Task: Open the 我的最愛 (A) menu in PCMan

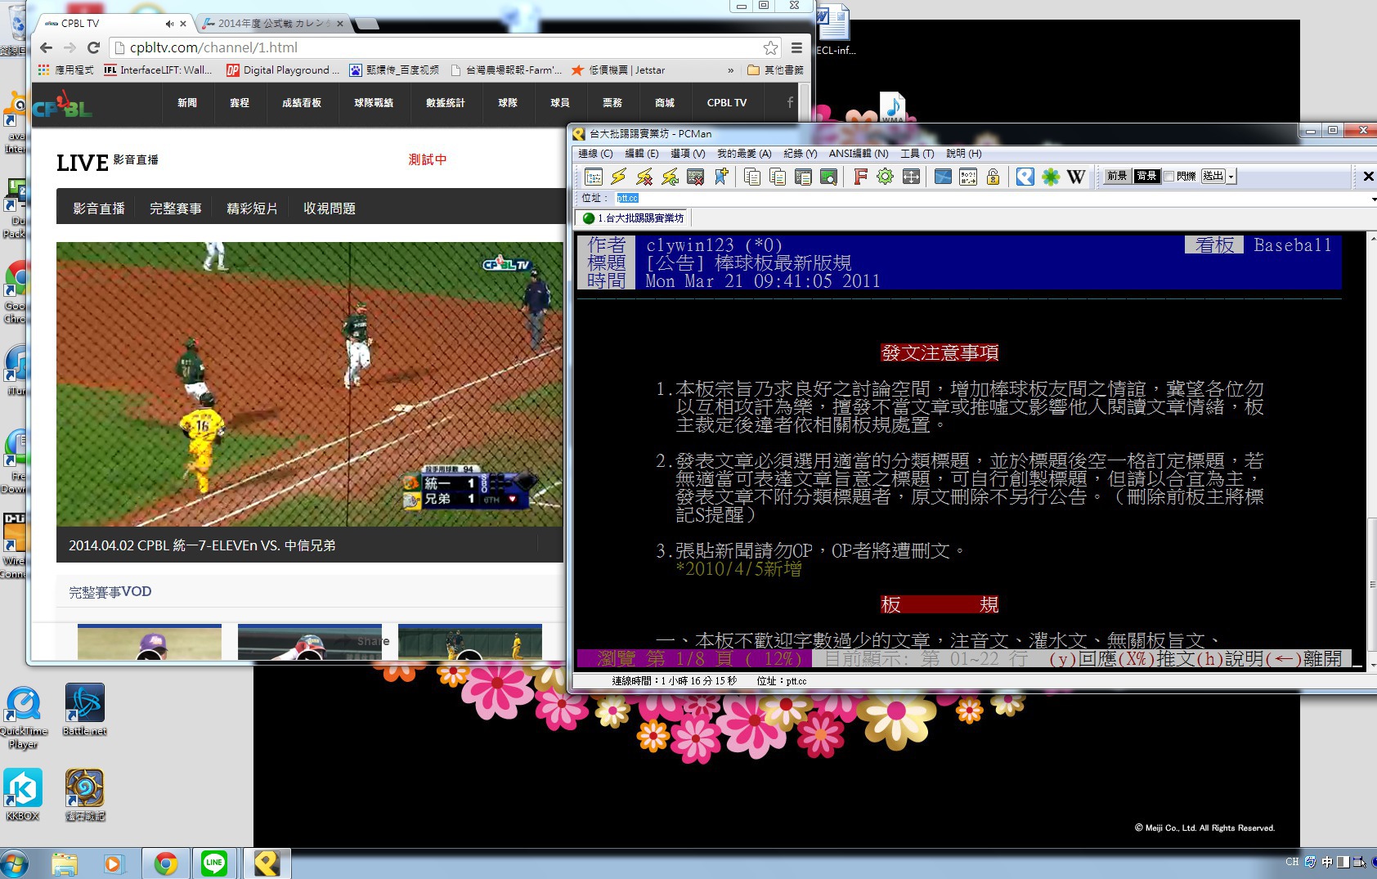Action: (x=744, y=154)
